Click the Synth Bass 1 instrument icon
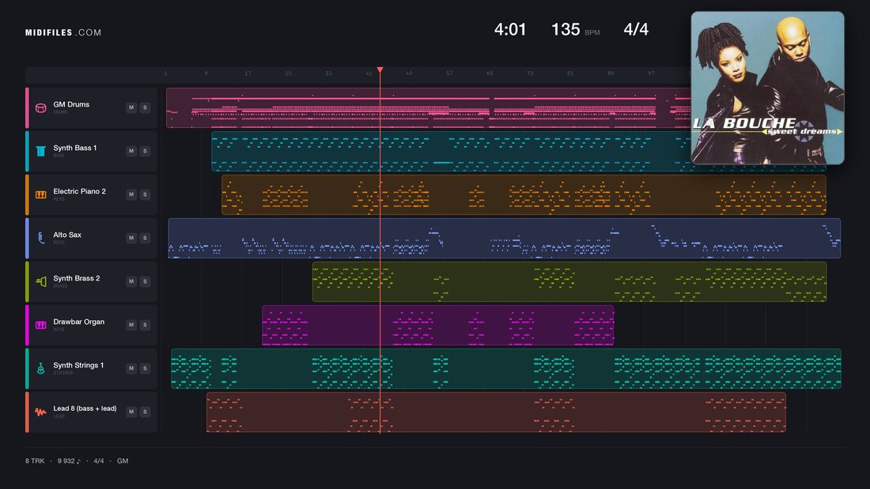 (40, 151)
